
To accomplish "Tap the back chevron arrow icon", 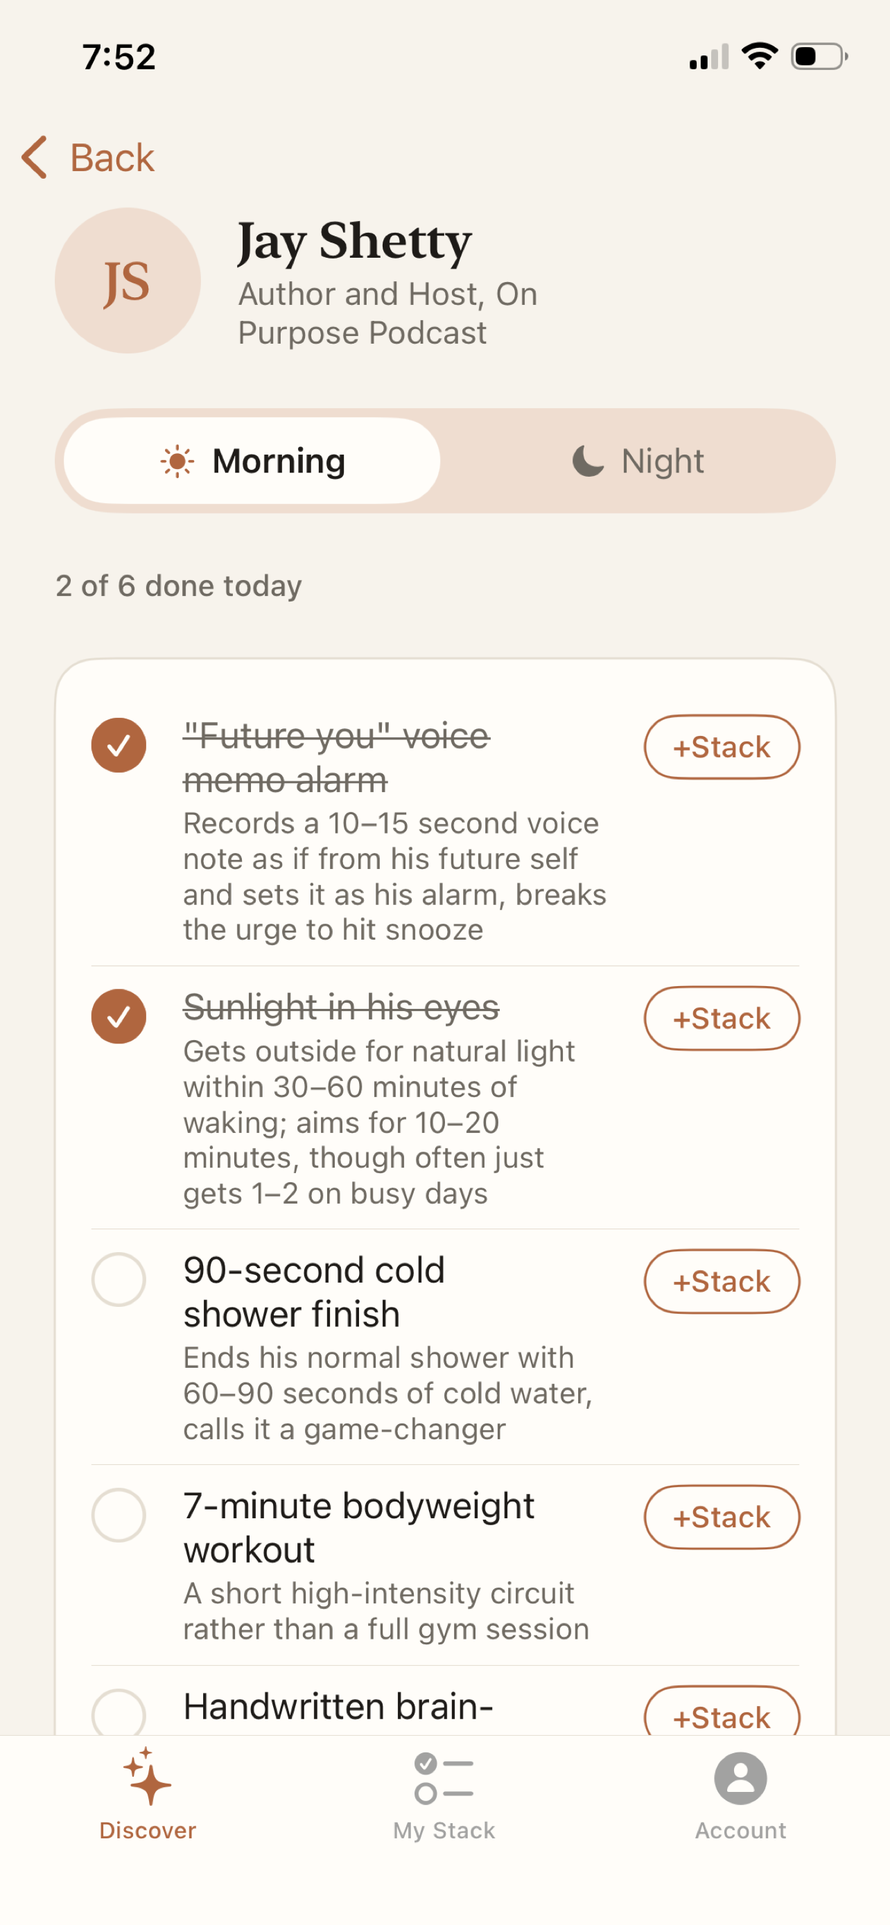I will [35, 158].
